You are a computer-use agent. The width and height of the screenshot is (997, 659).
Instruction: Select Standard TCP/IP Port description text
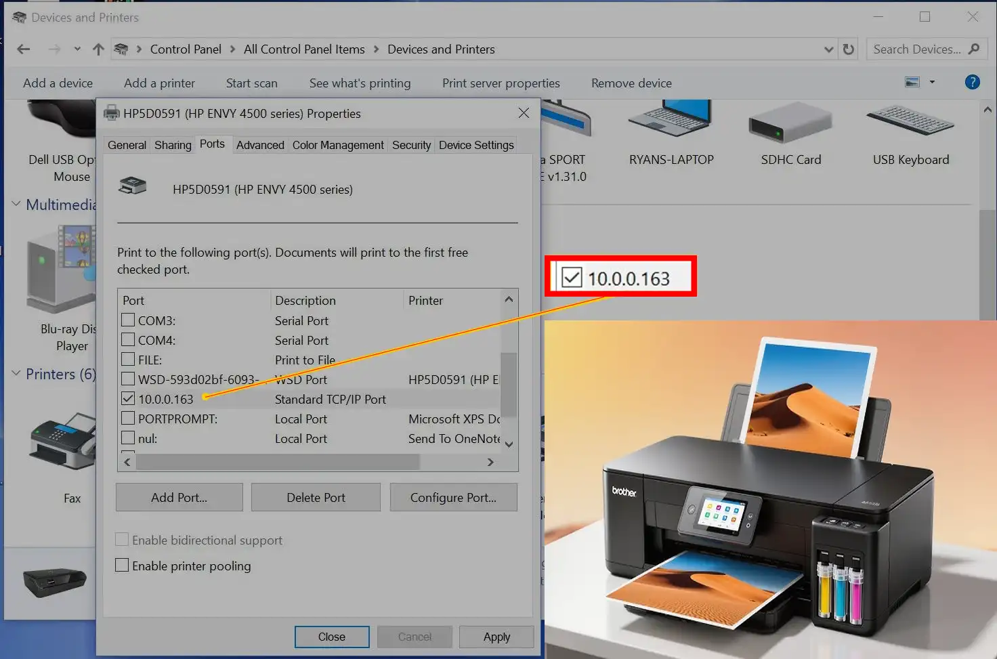coord(331,399)
